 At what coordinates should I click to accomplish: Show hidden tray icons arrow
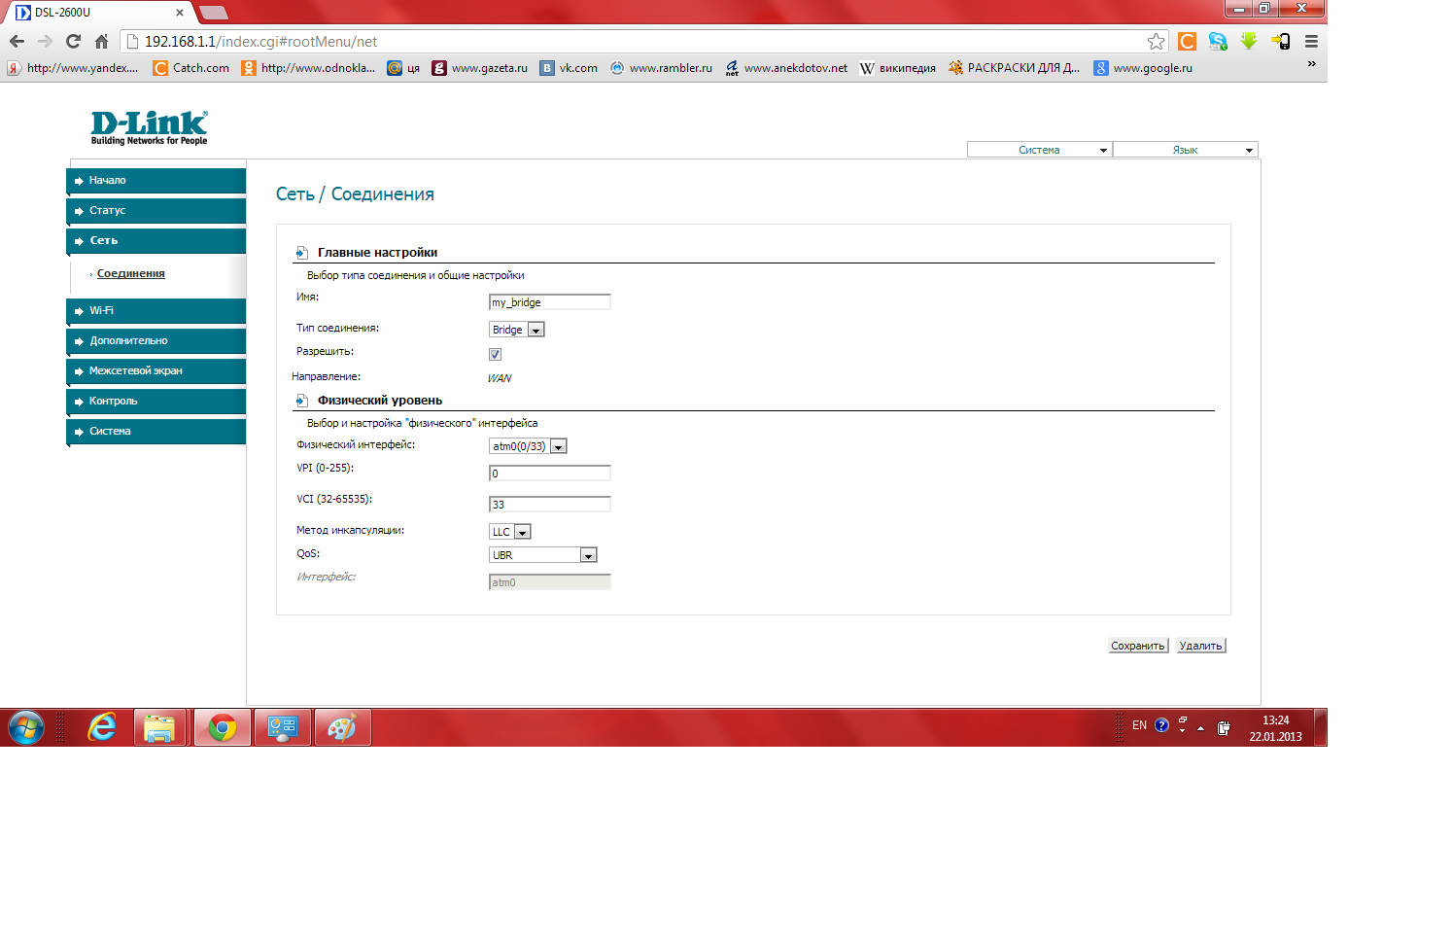point(1201,727)
